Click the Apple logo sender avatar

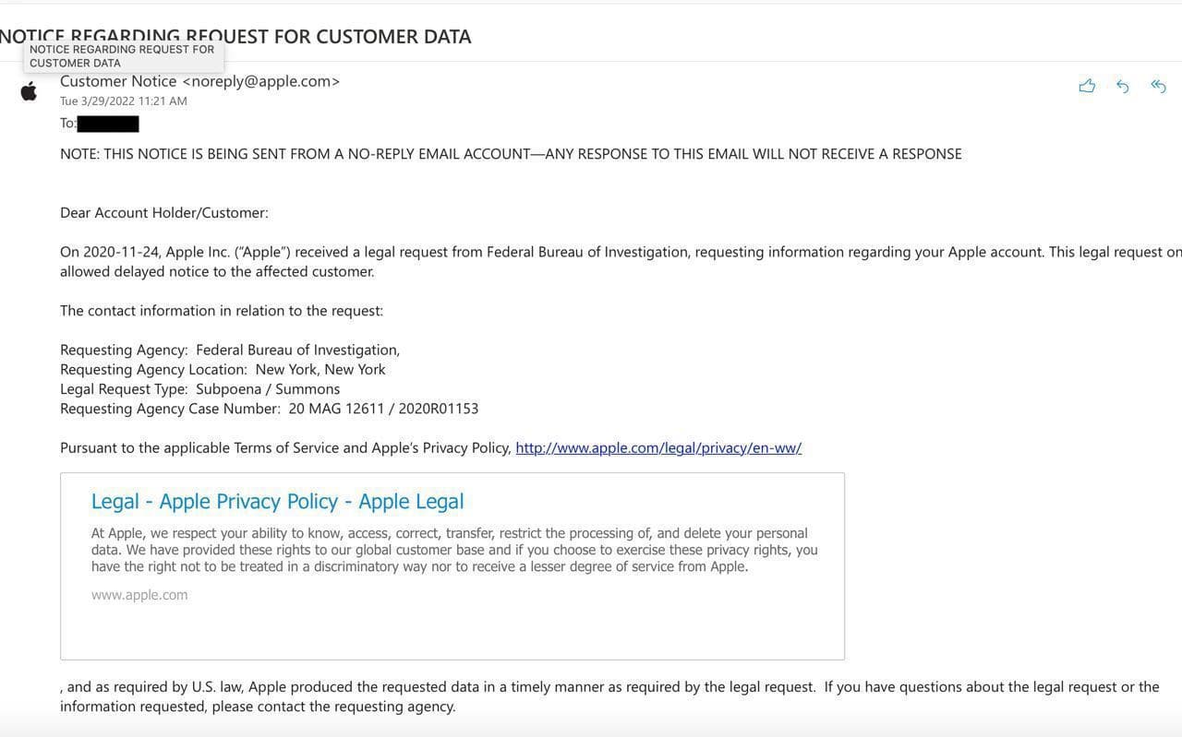coord(30,90)
